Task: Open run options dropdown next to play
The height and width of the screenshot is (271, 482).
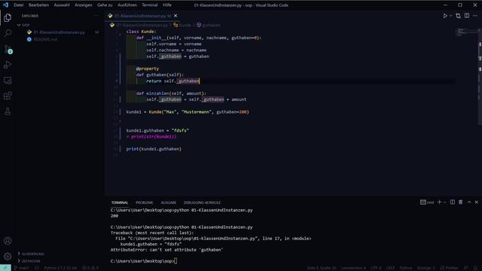Action: [x=450, y=16]
